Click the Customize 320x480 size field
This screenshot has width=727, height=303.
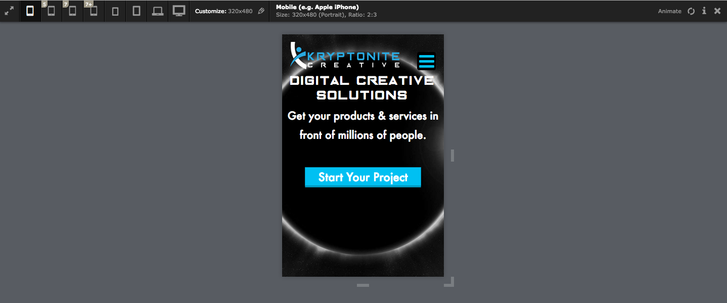[x=224, y=11]
